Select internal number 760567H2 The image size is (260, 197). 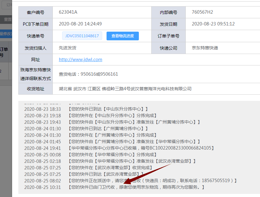click(x=202, y=12)
